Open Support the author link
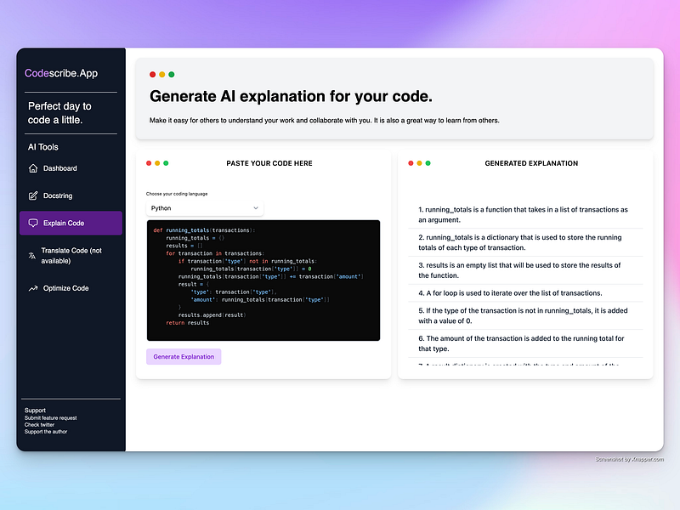The image size is (680, 510). point(46,432)
